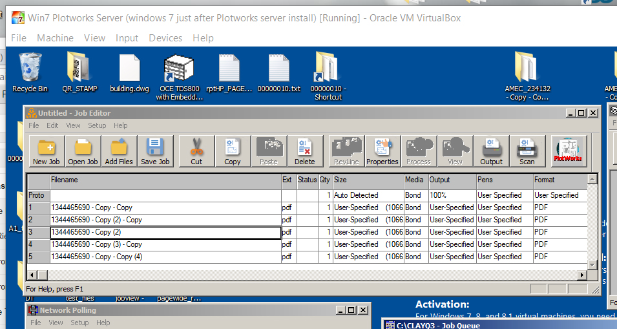617x329 pixels.
Task: Open Network Polling View menu
Action: [x=56, y=323]
